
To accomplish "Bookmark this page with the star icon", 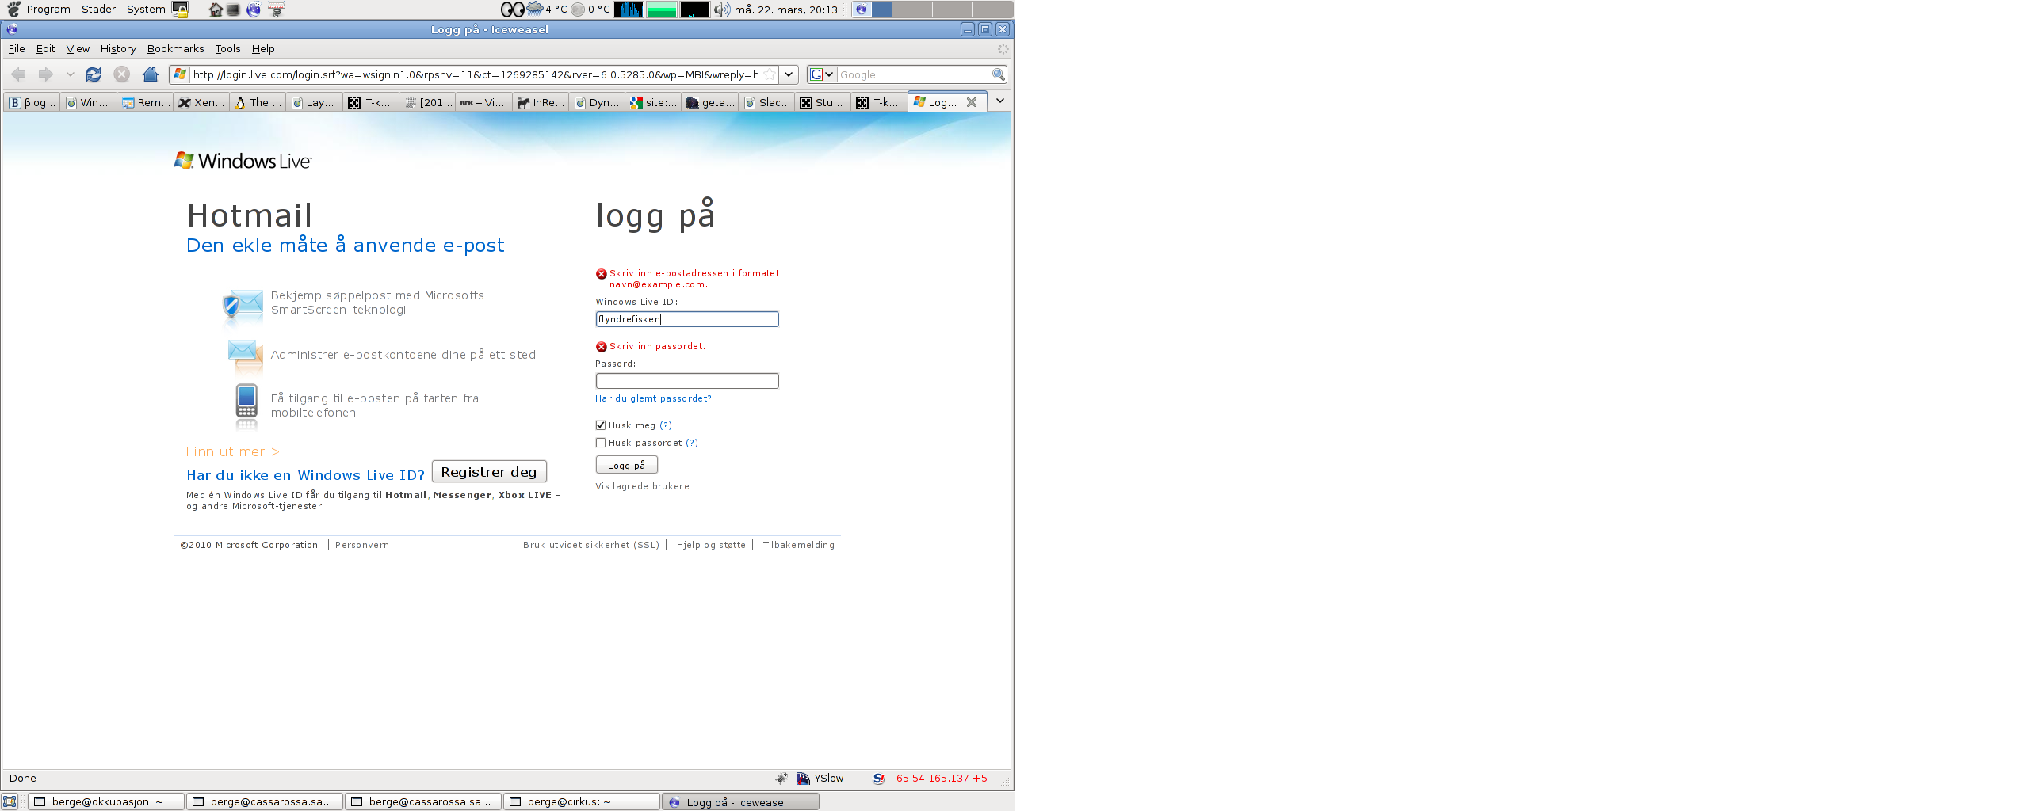I will click(769, 74).
